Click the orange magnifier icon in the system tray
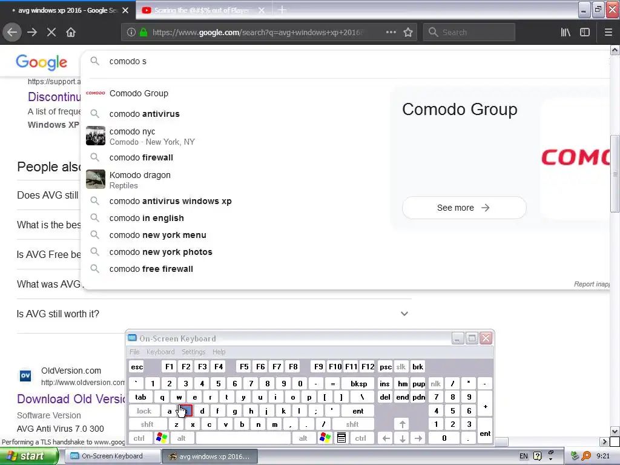 pyautogui.click(x=586, y=456)
